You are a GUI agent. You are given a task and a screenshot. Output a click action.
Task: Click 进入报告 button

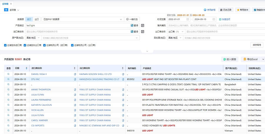click(x=230, y=59)
